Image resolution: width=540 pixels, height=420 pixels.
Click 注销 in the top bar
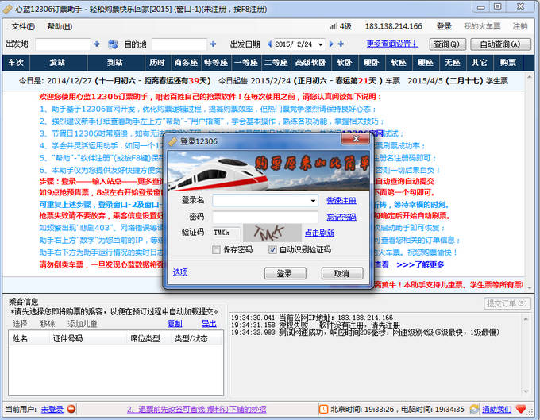tap(519, 26)
